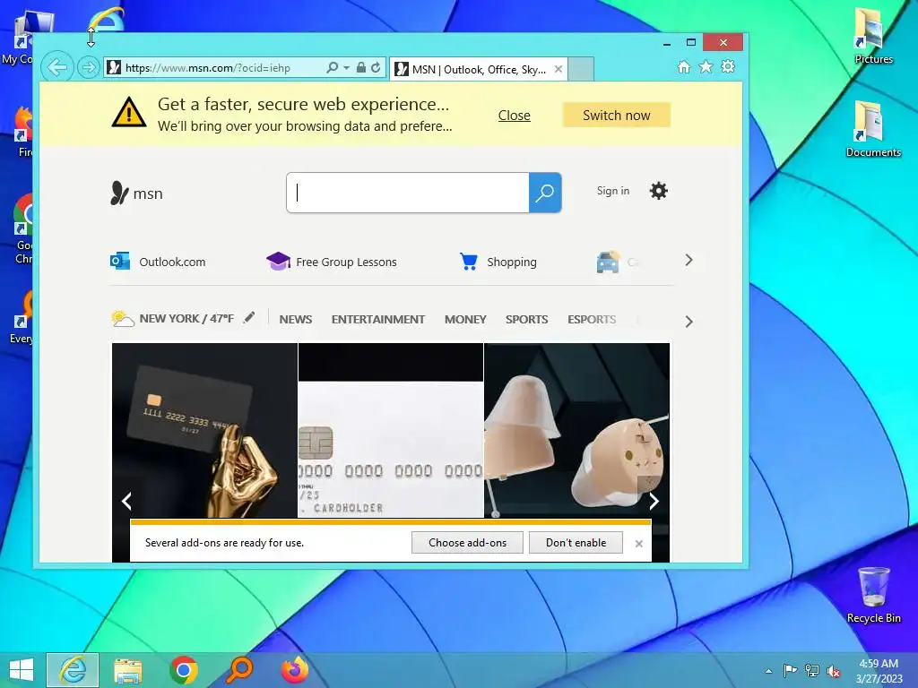Open a new blank tab

581,69
